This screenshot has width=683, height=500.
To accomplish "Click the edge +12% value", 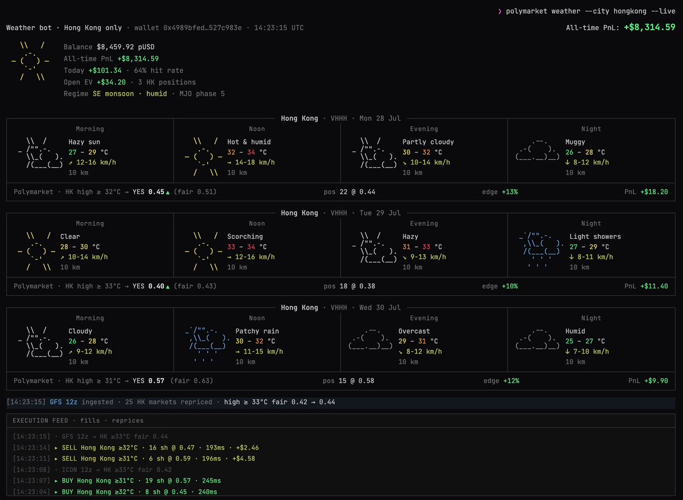I will [x=510, y=381].
